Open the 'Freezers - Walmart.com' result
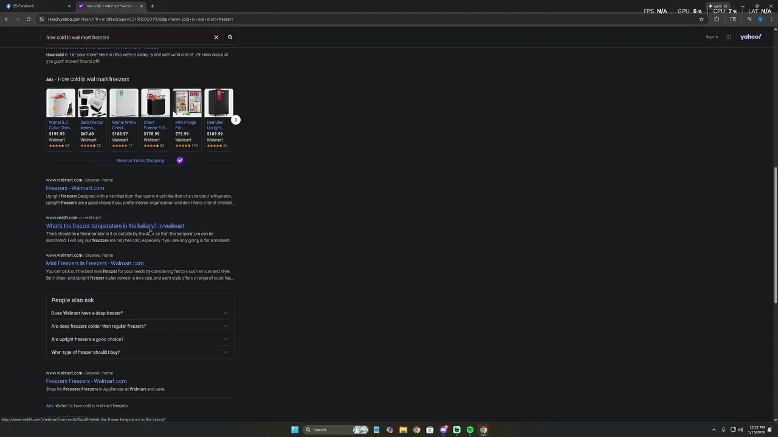The width and height of the screenshot is (778, 437). [x=75, y=188]
